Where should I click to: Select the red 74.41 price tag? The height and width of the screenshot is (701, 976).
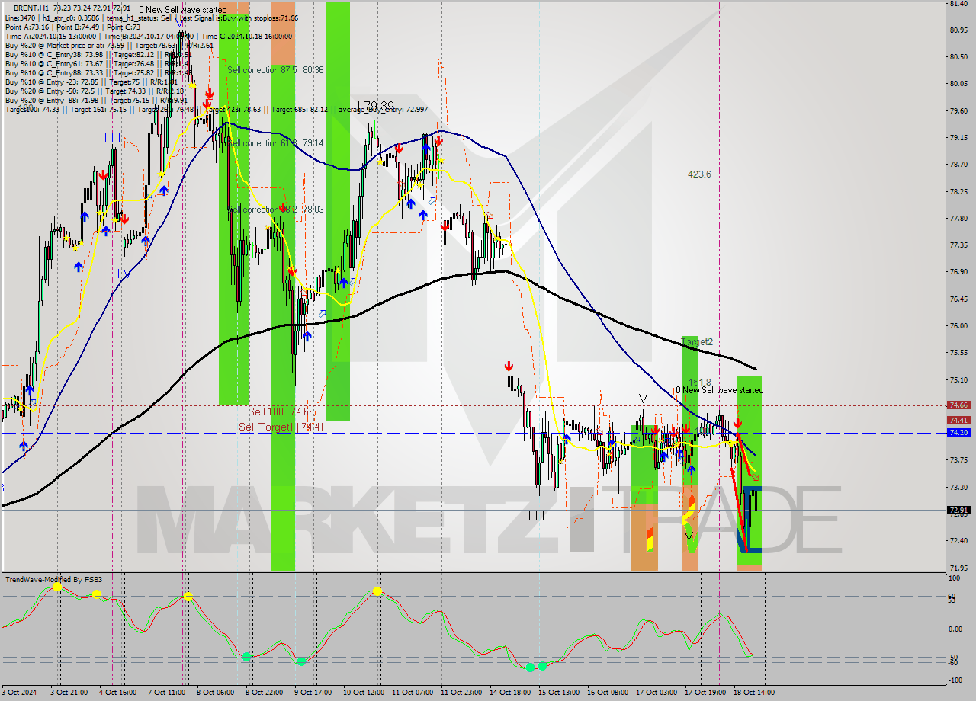[x=958, y=420]
